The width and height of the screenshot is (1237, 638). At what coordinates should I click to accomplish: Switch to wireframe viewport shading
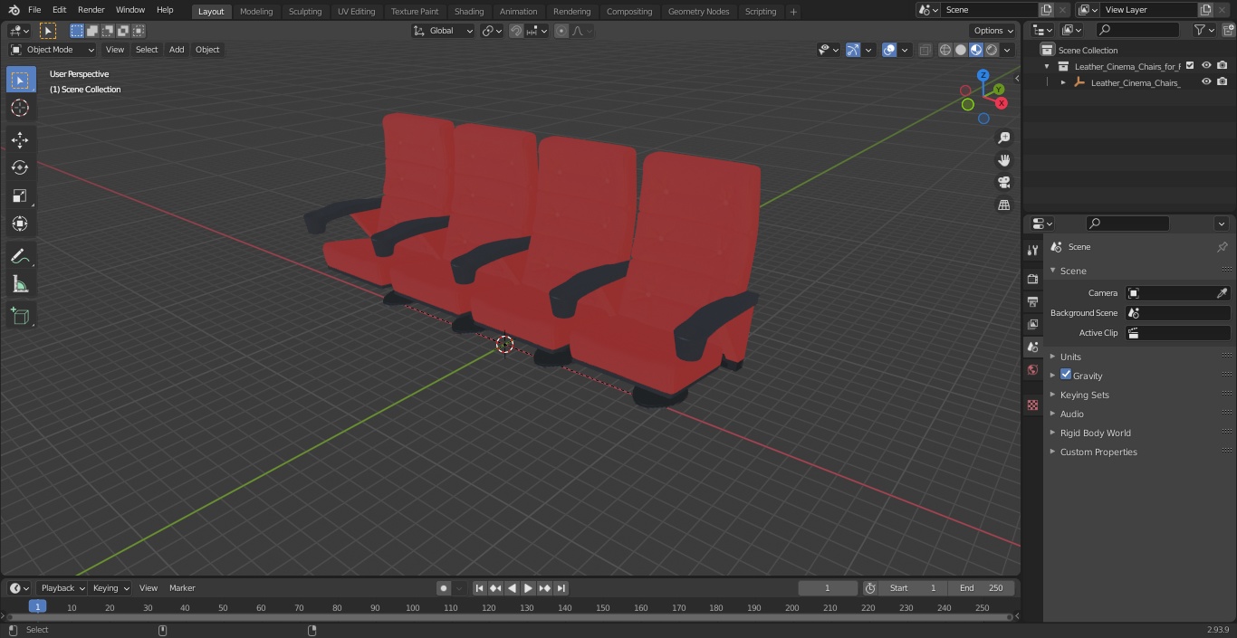[945, 50]
